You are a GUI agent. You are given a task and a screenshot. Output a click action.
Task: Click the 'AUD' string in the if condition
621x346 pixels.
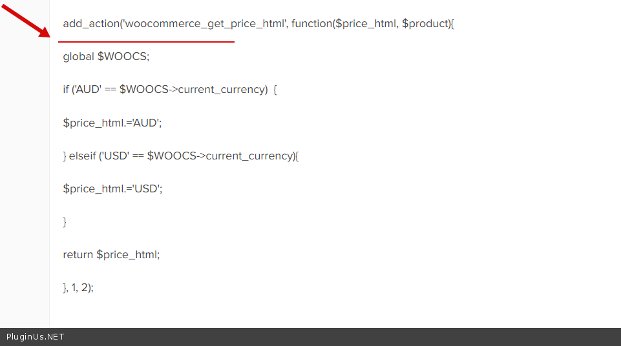[x=86, y=90]
